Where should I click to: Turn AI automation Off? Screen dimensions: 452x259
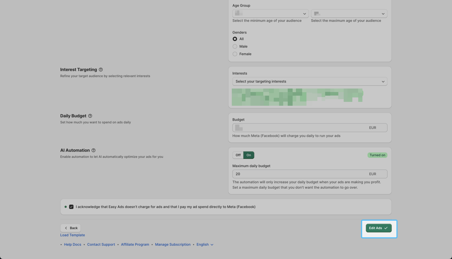[x=238, y=155]
